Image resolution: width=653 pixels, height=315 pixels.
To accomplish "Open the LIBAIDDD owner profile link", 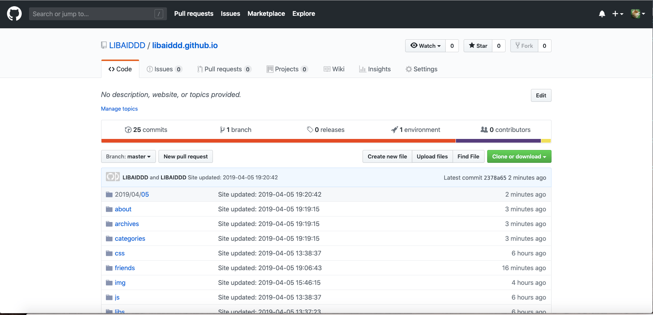I will pyautogui.click(x=127, y=45).
